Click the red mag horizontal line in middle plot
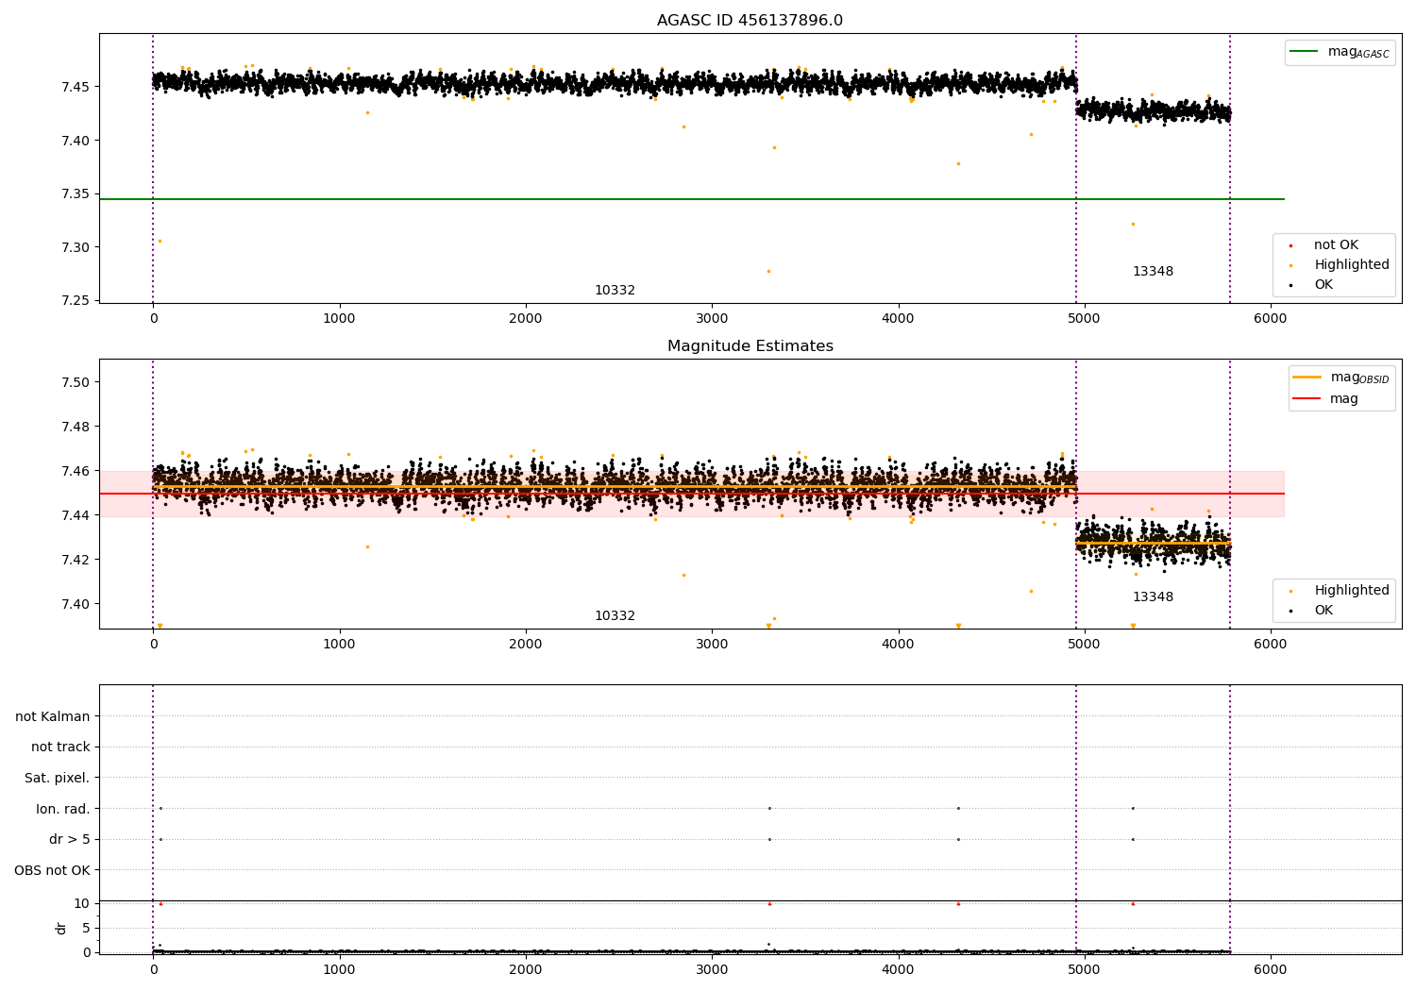 coord(692,494)
